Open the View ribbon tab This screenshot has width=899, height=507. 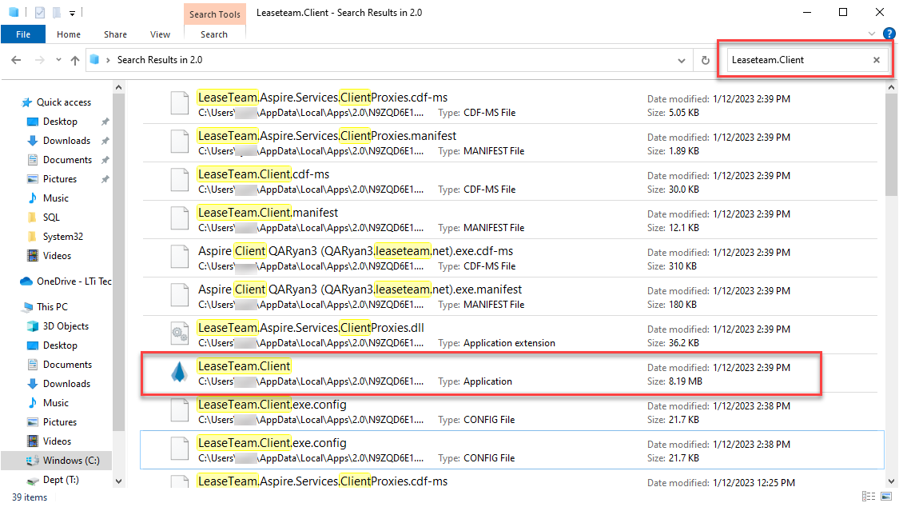point(160,34)
